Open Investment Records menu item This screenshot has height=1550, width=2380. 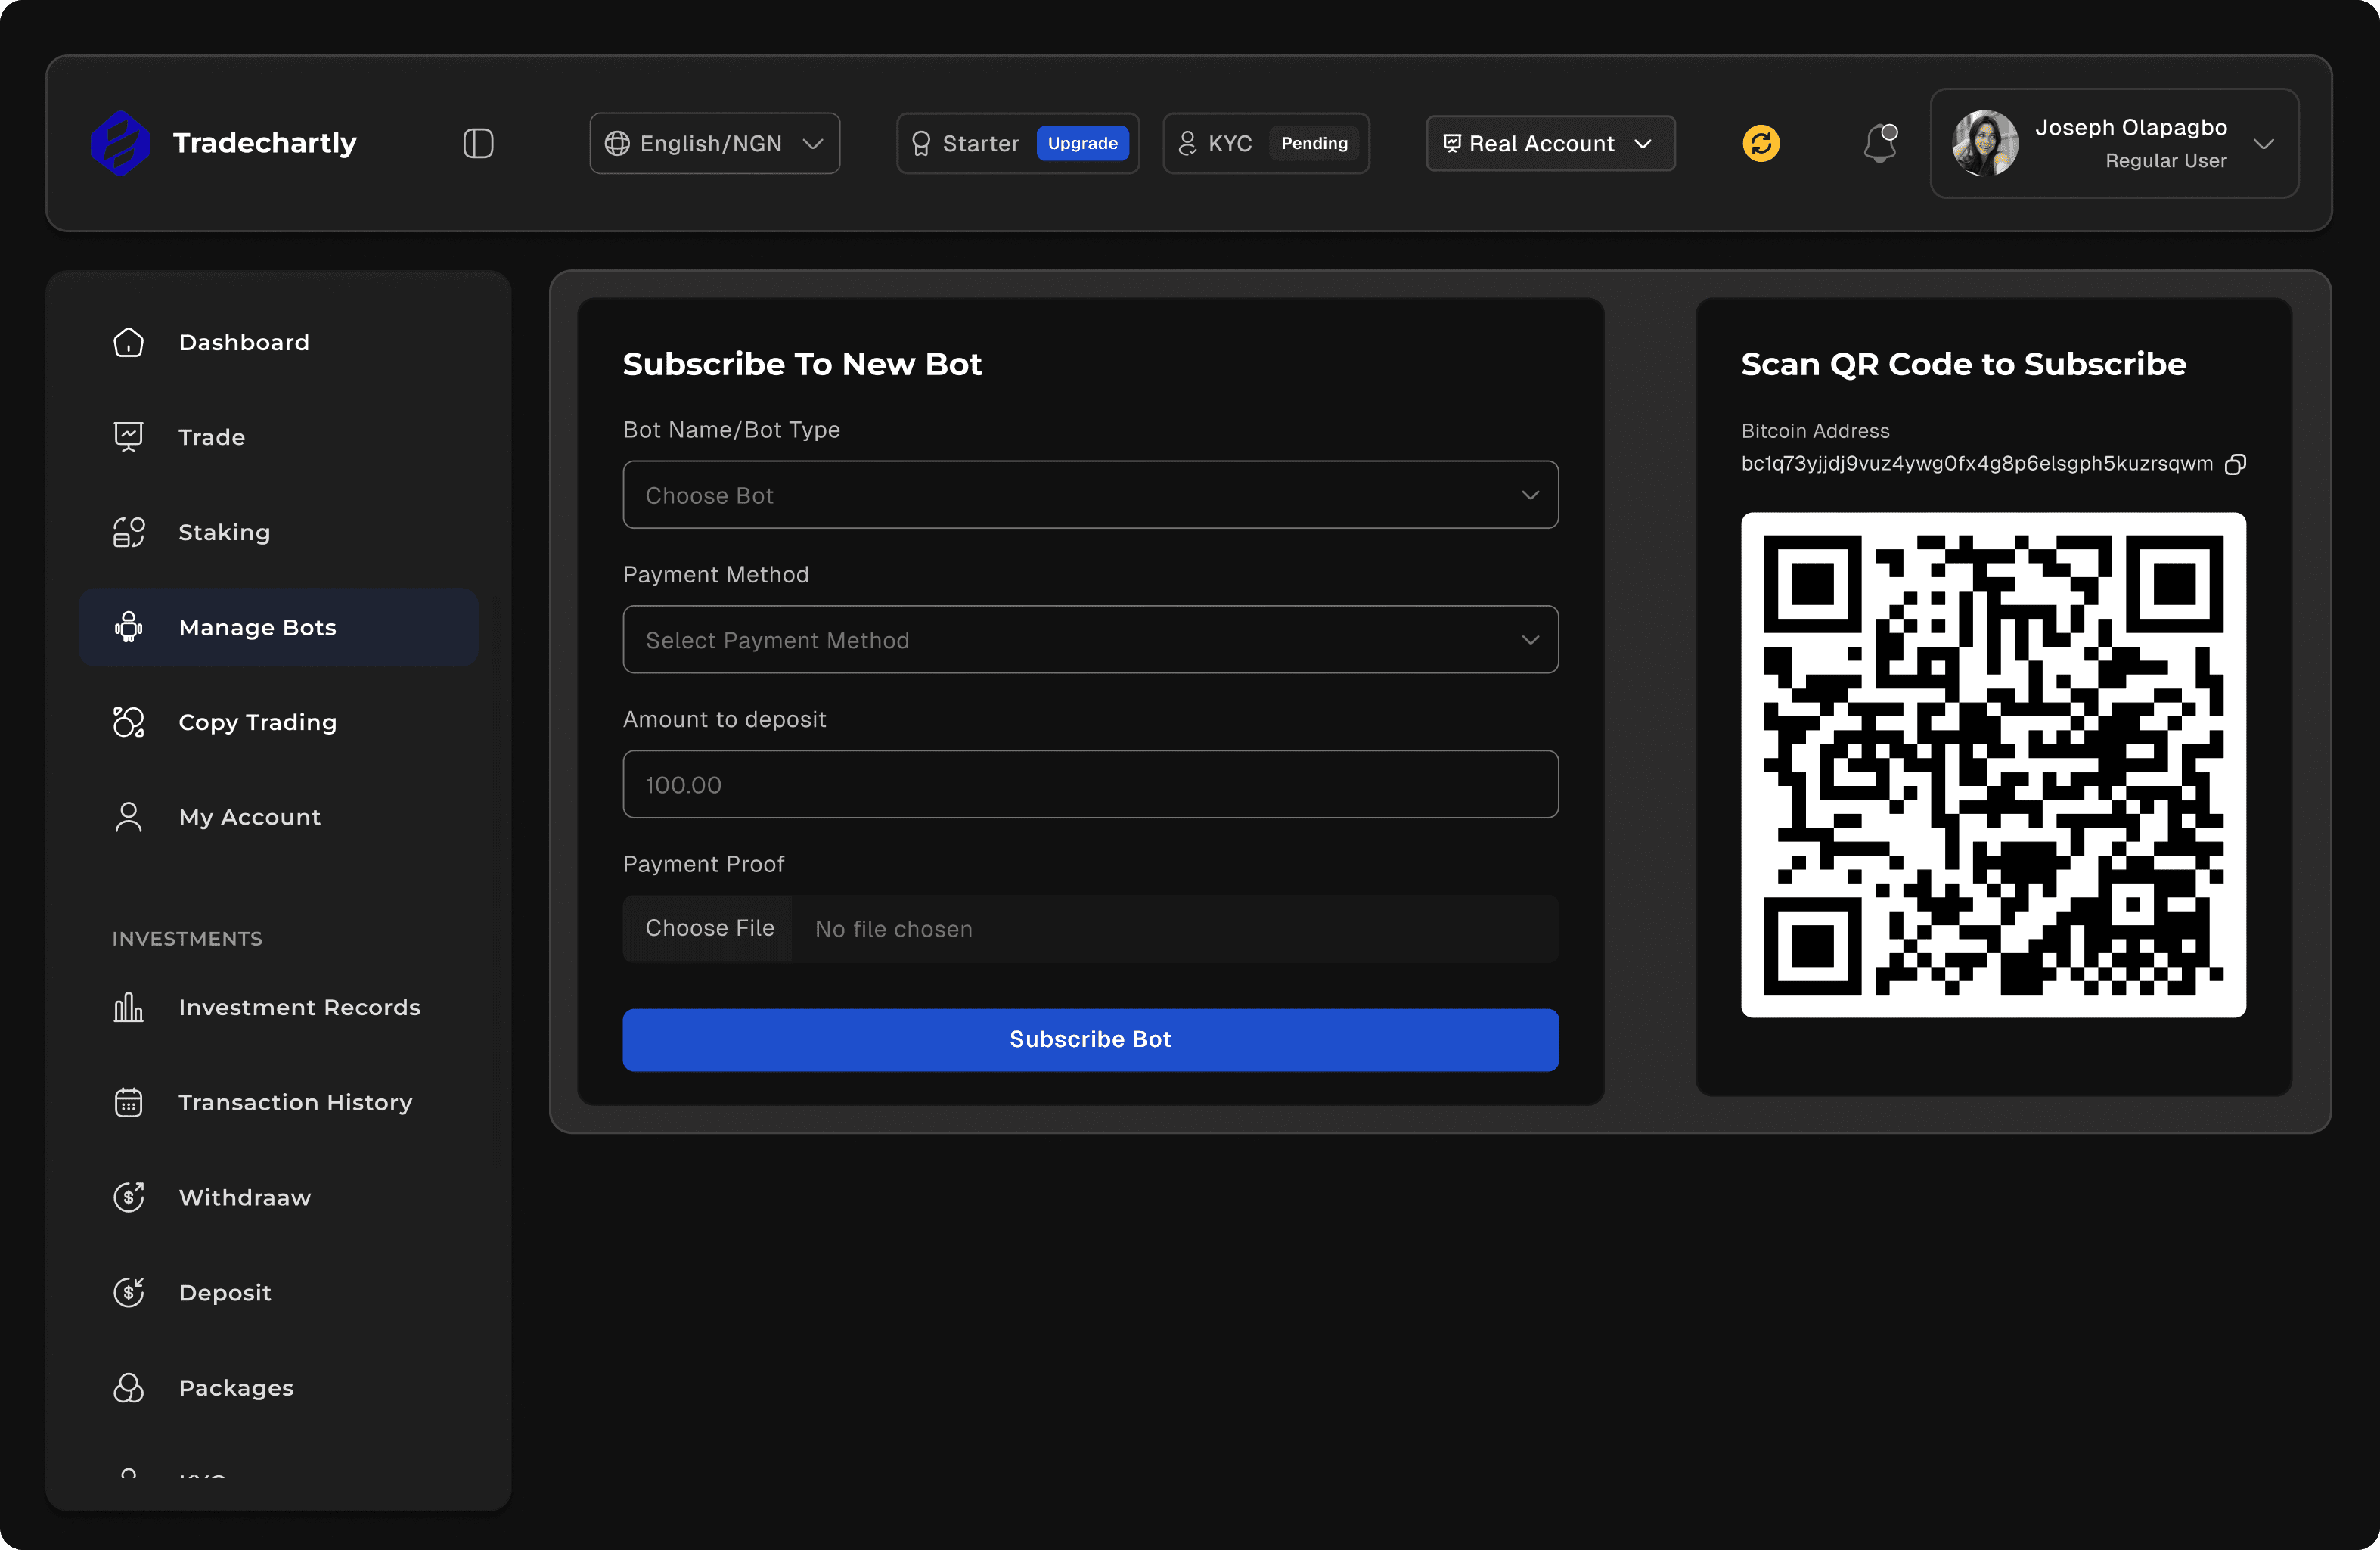(x=299, y=1007)
